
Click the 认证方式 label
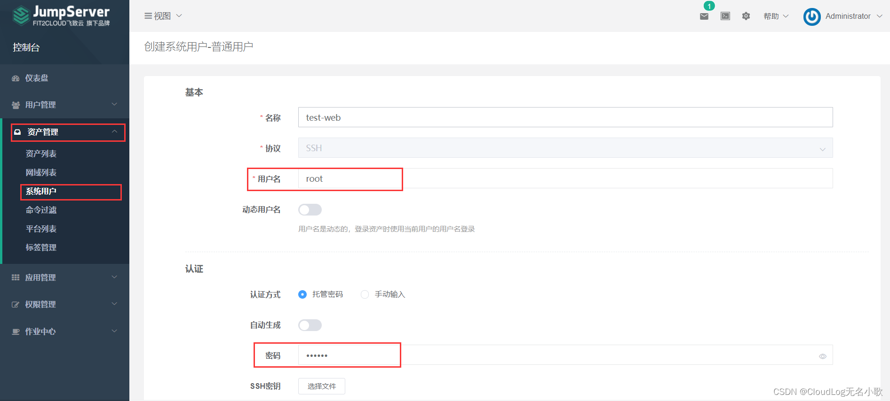(265, 294)
